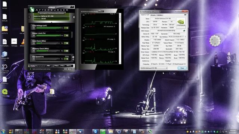This screenshot has width=239, height=134.
Task: Click the BIOS Version field in GPU-Z
Action: coord(167,31)
